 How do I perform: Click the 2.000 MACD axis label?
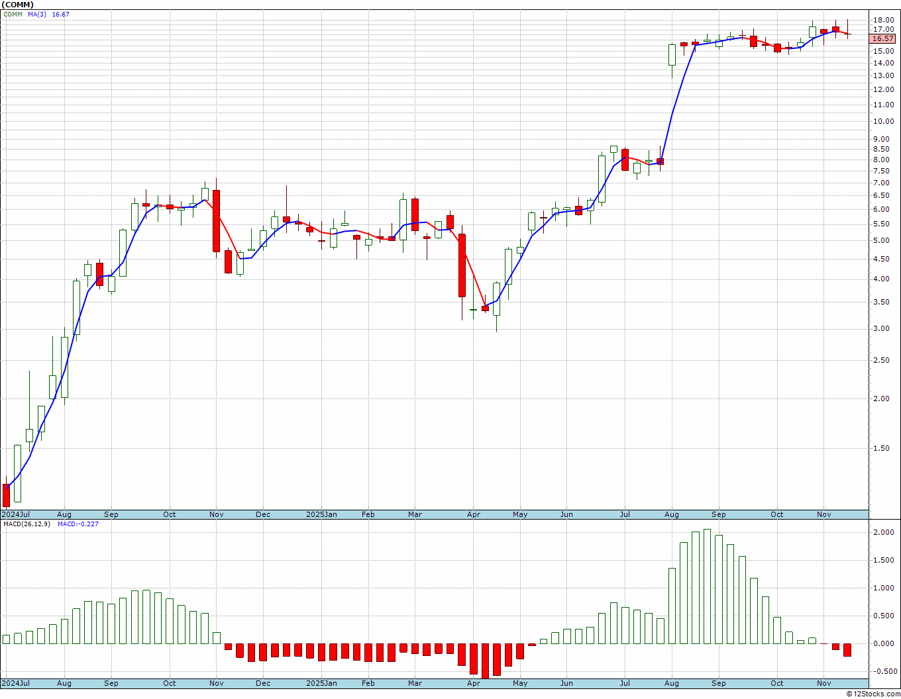pos(884,533)
